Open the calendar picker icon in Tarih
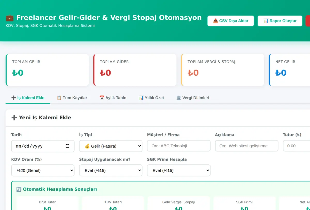This screenshot has width=310, height=210. (68, 146)
